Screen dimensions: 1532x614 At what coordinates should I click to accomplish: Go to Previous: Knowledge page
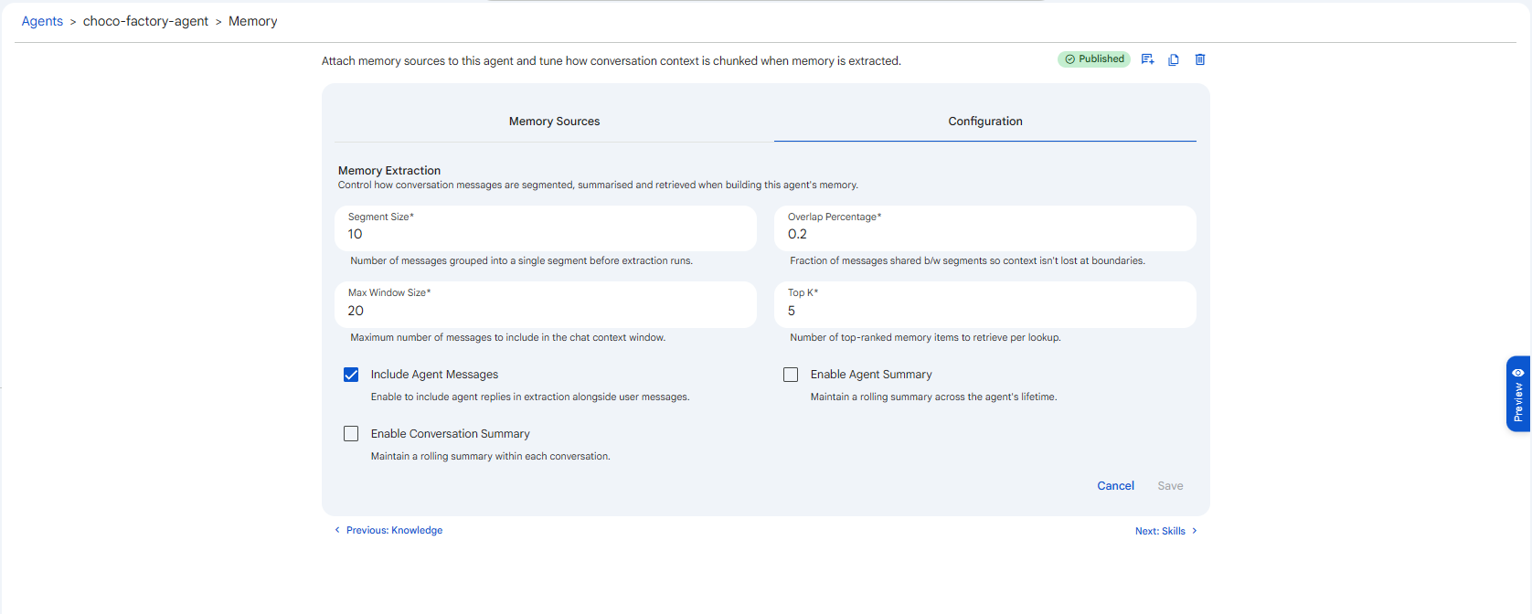point(388,530)
